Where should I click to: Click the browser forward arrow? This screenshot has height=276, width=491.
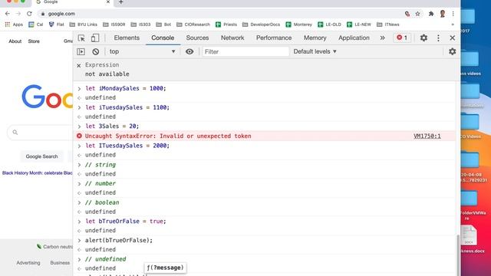point(18,14)
